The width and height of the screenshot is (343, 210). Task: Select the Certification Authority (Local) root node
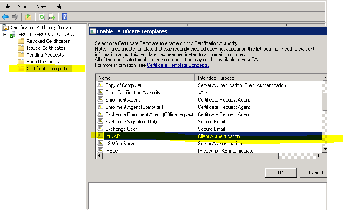point(40,27)
